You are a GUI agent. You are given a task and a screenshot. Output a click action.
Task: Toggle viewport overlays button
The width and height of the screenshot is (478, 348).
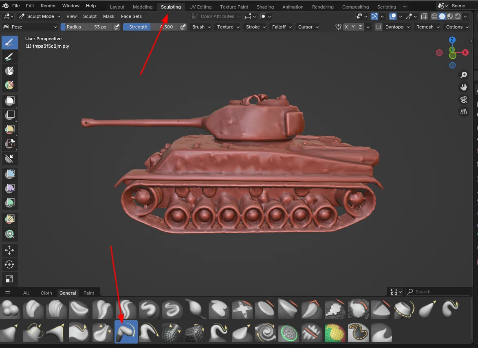tap(393, 16)
